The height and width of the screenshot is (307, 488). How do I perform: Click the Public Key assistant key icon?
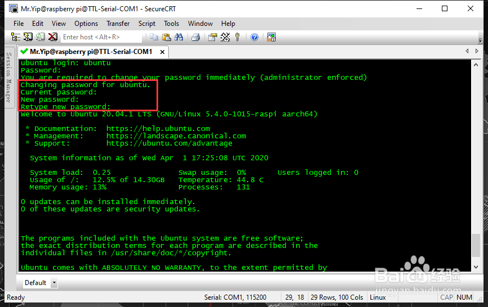(x=238, y=37)
